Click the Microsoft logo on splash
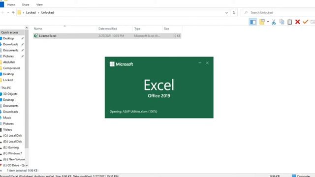 [x=121, y=64]
